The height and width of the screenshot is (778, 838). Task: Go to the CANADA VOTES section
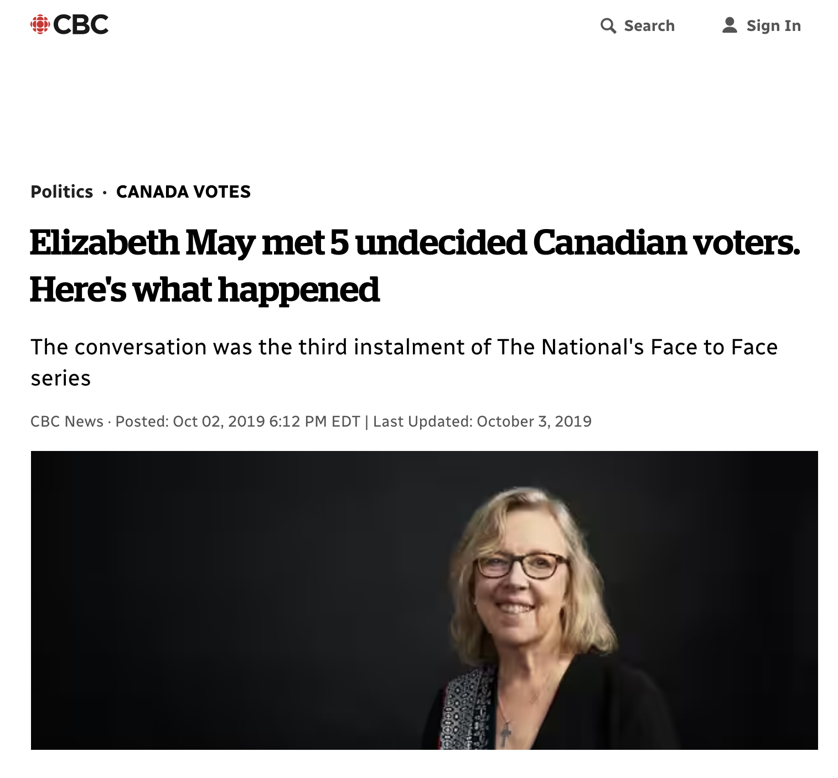point(183,191)
